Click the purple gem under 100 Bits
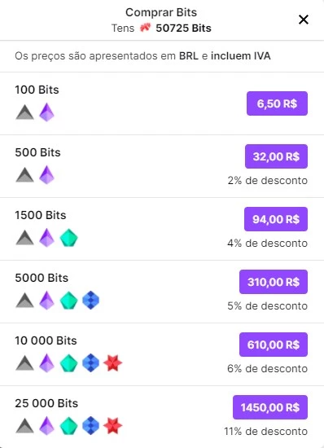 click(47, 112)
